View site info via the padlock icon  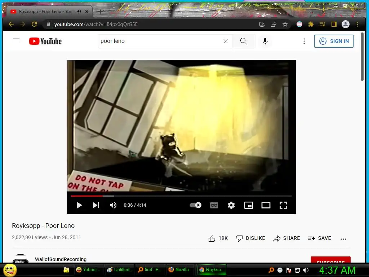point(49,24)
